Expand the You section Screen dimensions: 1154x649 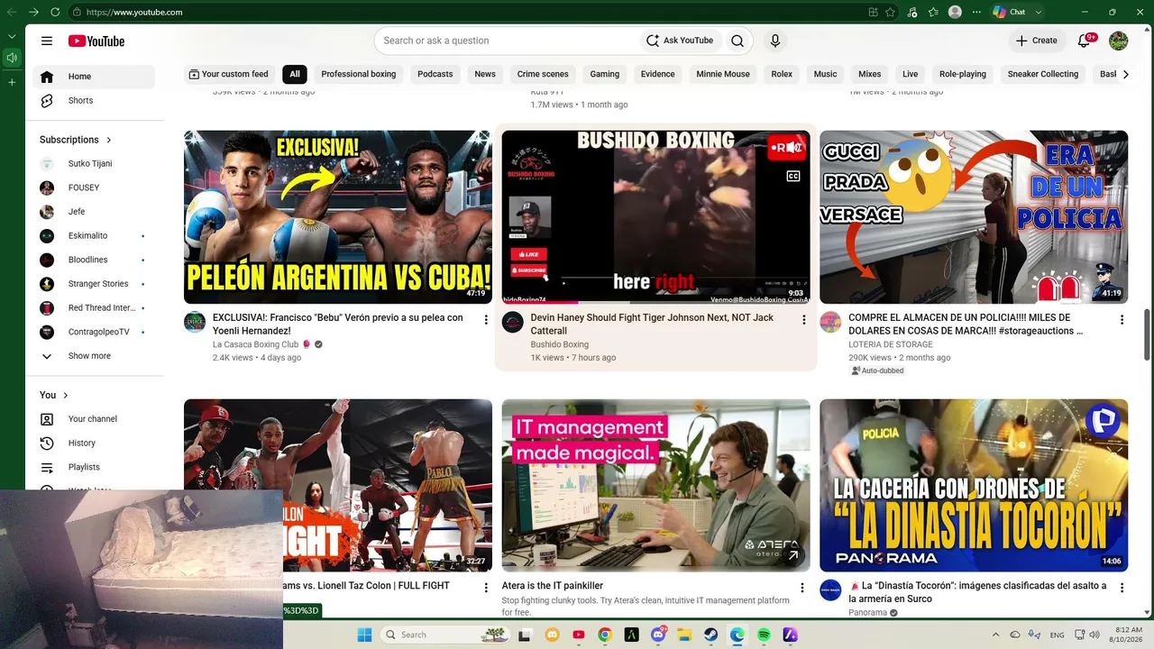tap(54, 395)
